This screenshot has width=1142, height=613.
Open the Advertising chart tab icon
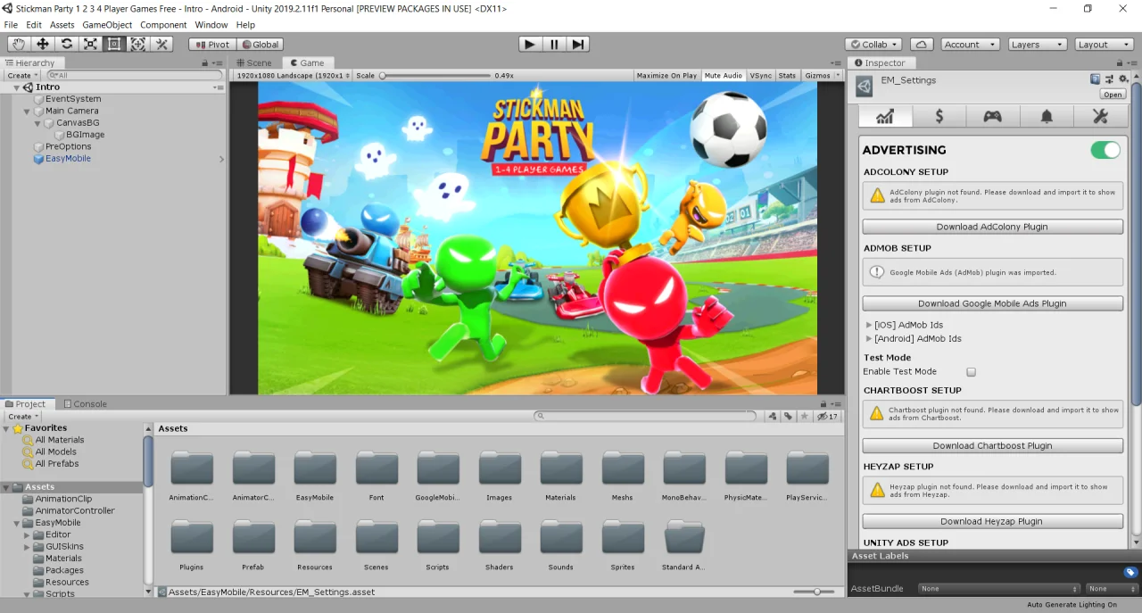pyautogui.click(x=885, y=117)
